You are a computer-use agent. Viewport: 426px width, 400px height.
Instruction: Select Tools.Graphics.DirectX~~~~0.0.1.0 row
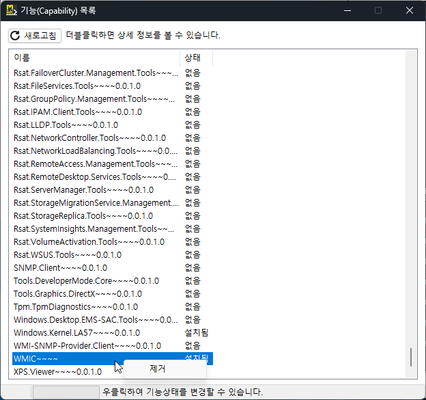[113, 294]
